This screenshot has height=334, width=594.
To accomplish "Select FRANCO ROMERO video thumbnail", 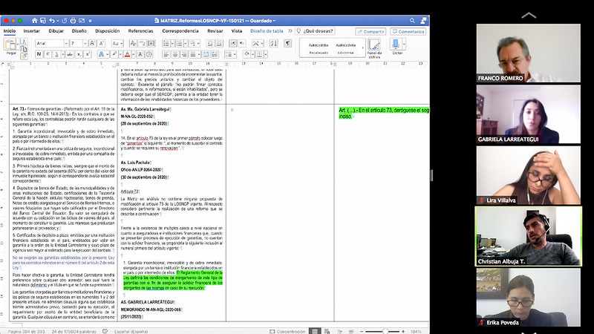I will 529,53.
